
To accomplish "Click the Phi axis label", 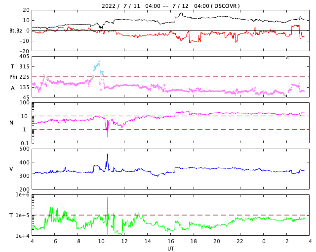I will point(13,77).
